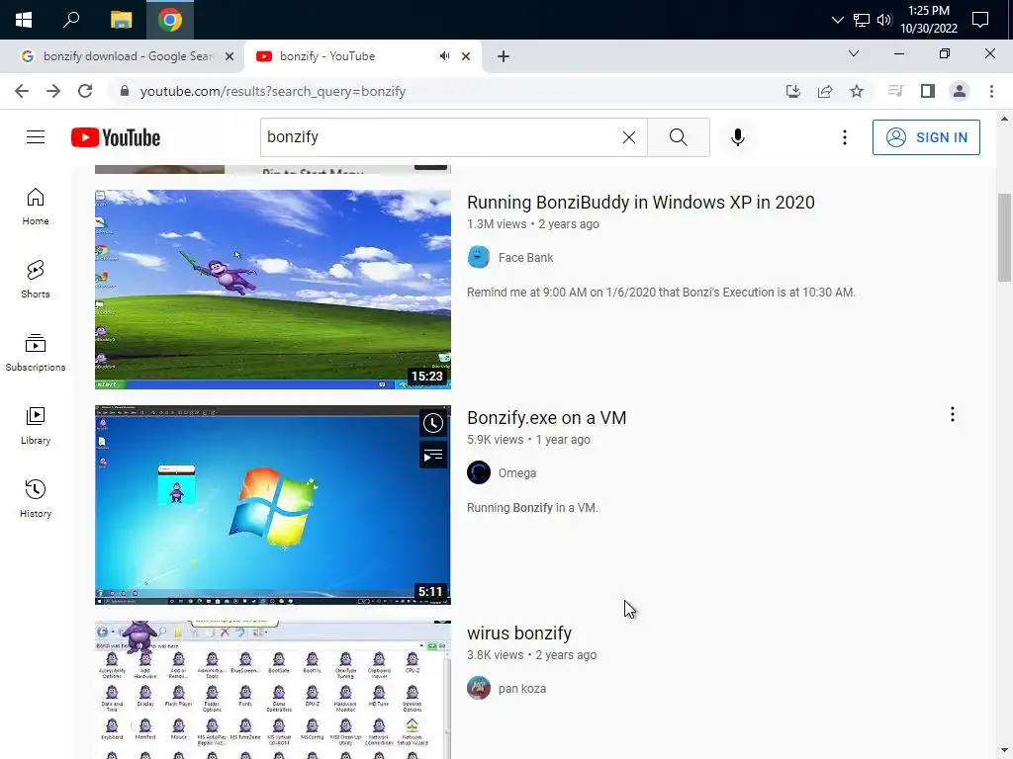The width and height of the screenshot is (1013, 759).
Task: Open the clock showing 1:25 PM
Action: point(928,20)
